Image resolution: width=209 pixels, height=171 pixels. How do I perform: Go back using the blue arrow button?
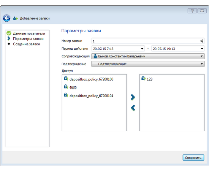pyautogui.click(x=7, y=18)
